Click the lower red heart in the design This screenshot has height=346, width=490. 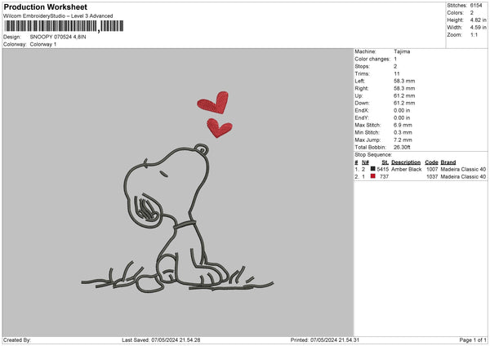(220, 128)
